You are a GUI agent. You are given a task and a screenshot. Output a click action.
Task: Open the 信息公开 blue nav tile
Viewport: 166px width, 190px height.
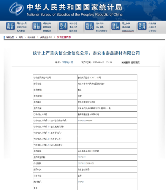(142, 26)
